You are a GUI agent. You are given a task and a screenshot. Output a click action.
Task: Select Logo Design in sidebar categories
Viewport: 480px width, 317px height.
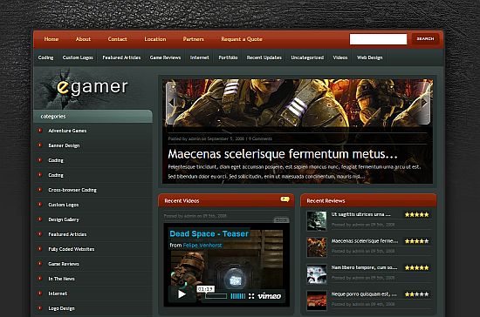61,308
